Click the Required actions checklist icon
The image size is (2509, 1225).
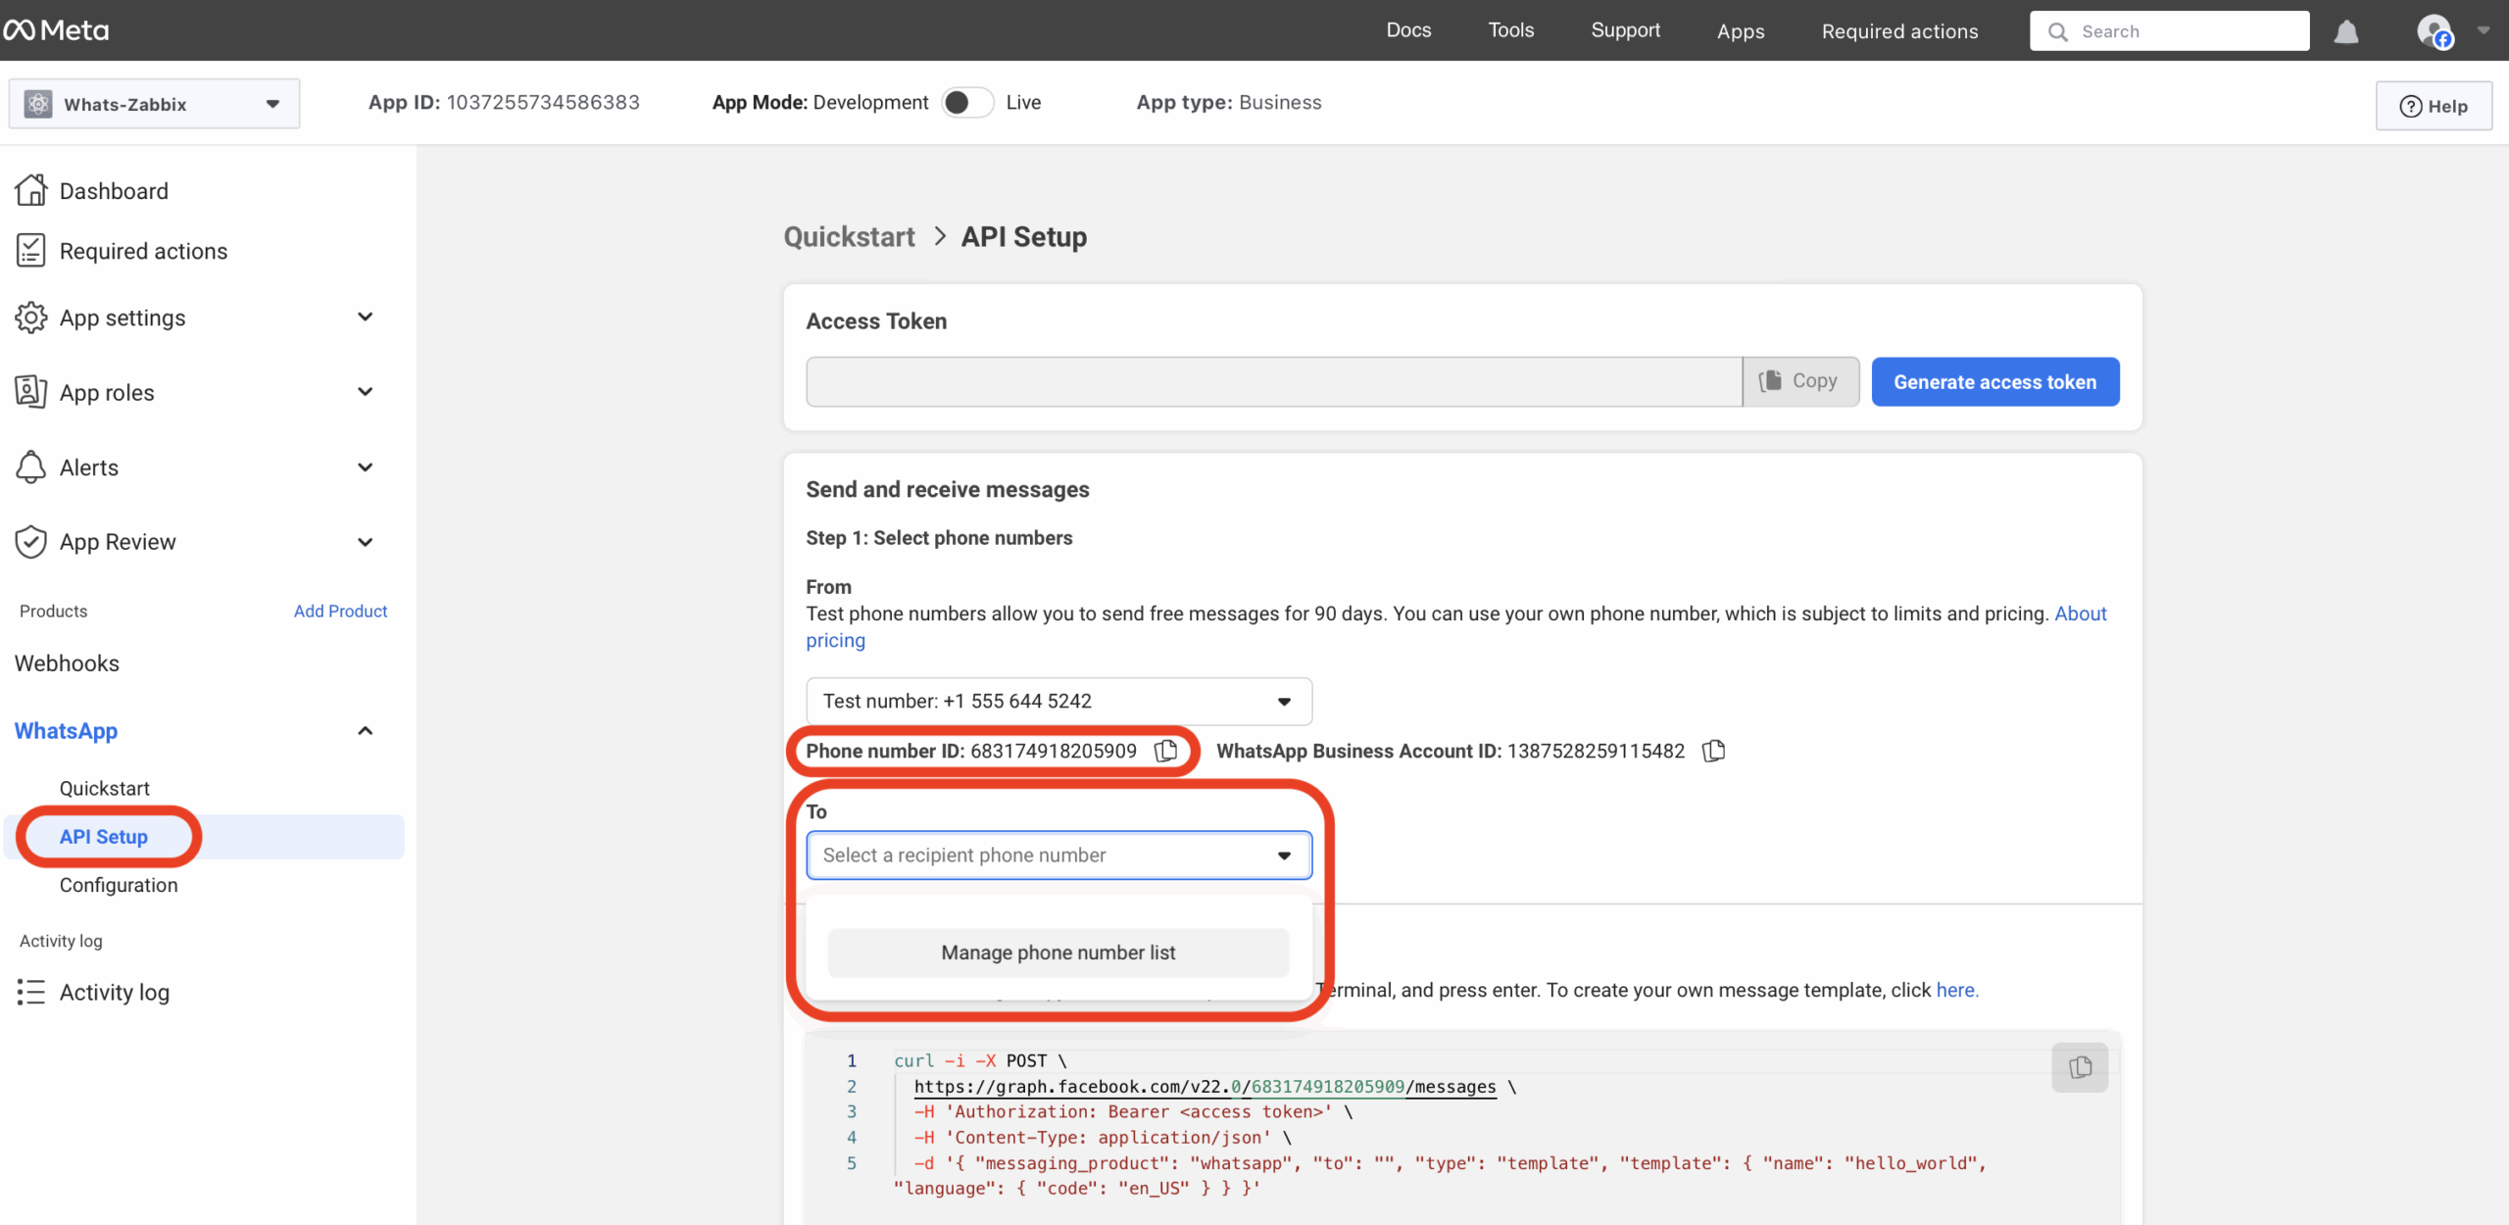point(31,251)
